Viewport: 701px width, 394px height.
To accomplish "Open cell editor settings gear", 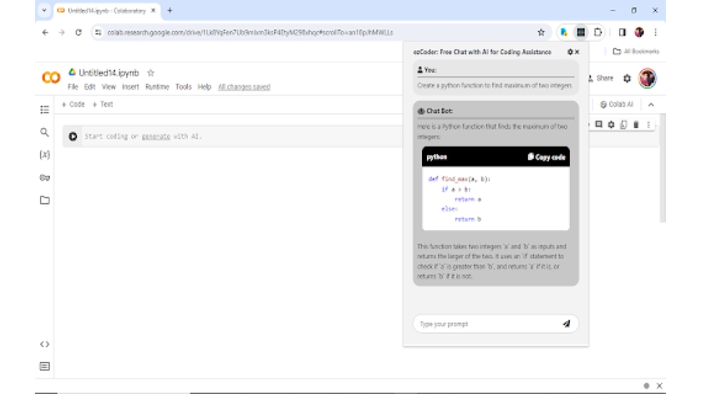I will pyautogui.click(x=611, y=125).
